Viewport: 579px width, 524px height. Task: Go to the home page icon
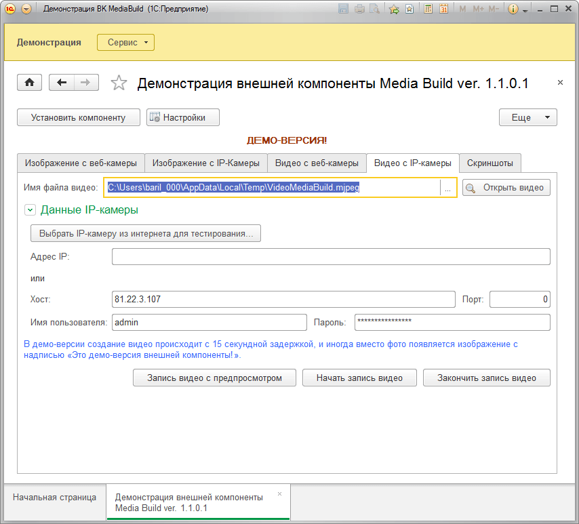30,82
